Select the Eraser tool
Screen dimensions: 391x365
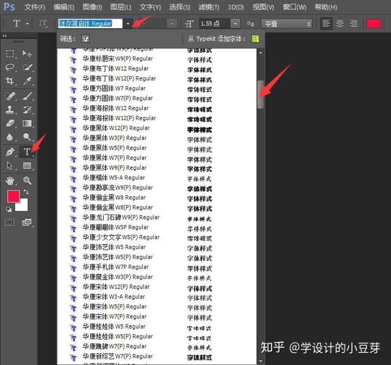10,123
